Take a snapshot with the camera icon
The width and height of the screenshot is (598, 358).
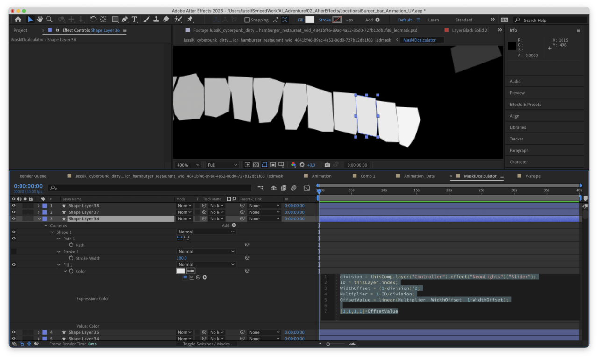tap(327, 165)
